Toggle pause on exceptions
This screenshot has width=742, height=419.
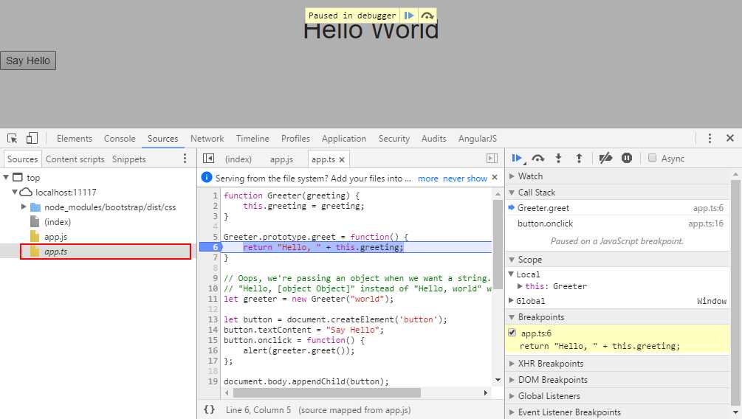627,159
